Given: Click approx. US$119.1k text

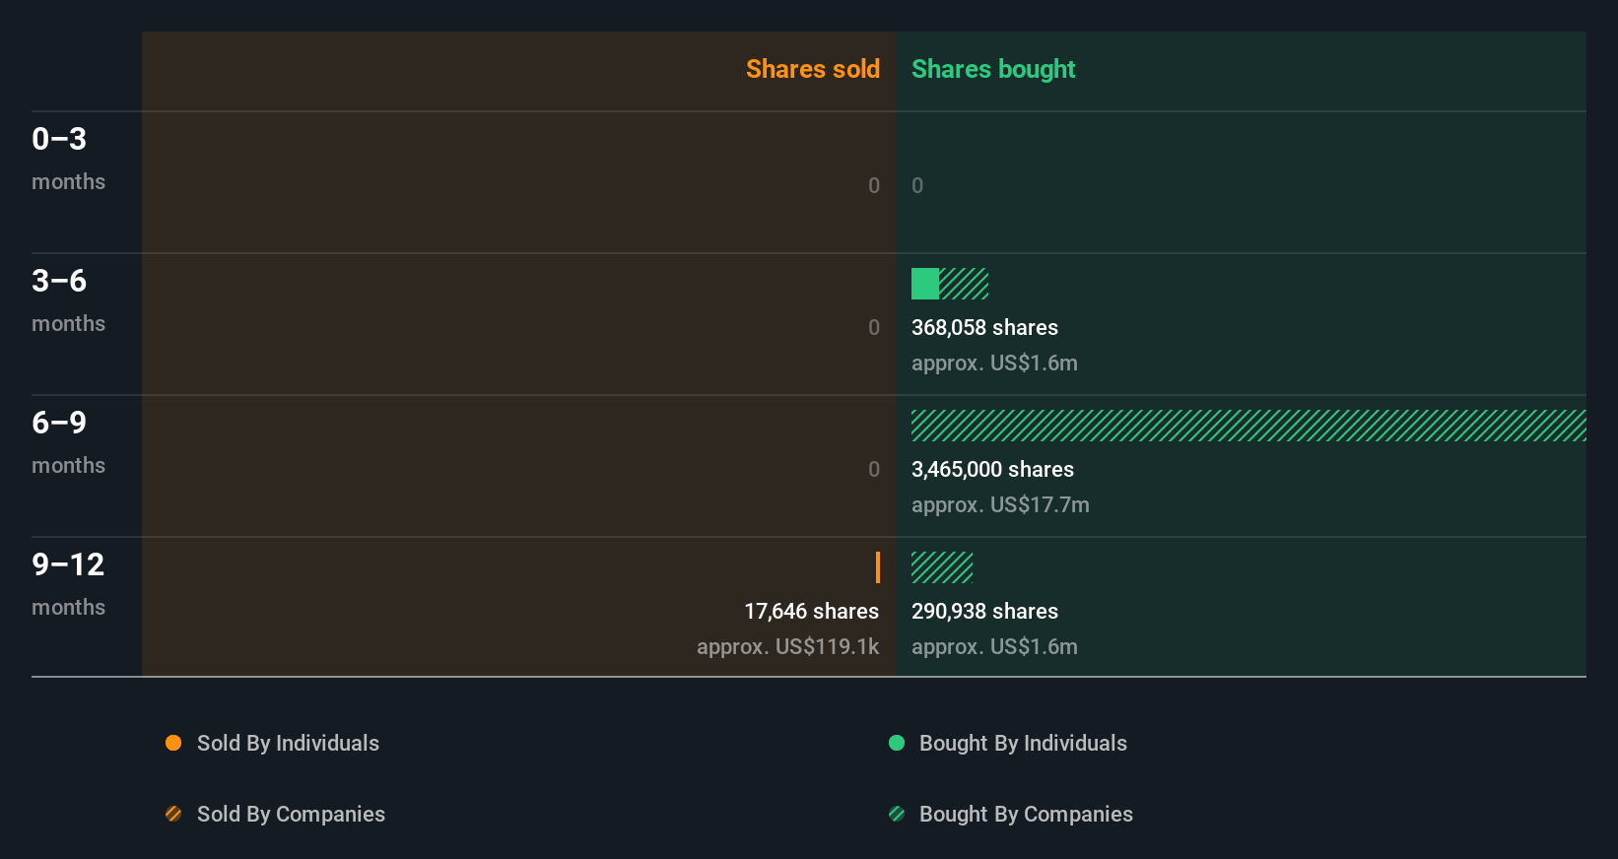Looking at the screenshot, I should coord(787,647).
